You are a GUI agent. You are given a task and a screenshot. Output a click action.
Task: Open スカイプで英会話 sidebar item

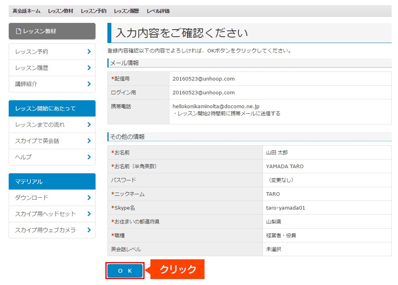coord(52,141)
